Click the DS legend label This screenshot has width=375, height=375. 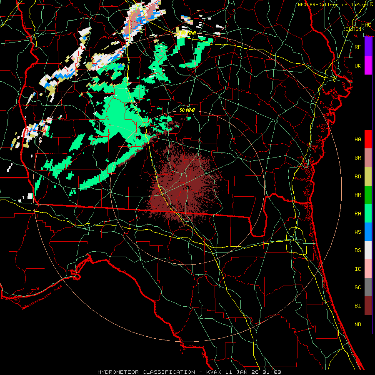[x=357, y=250]
